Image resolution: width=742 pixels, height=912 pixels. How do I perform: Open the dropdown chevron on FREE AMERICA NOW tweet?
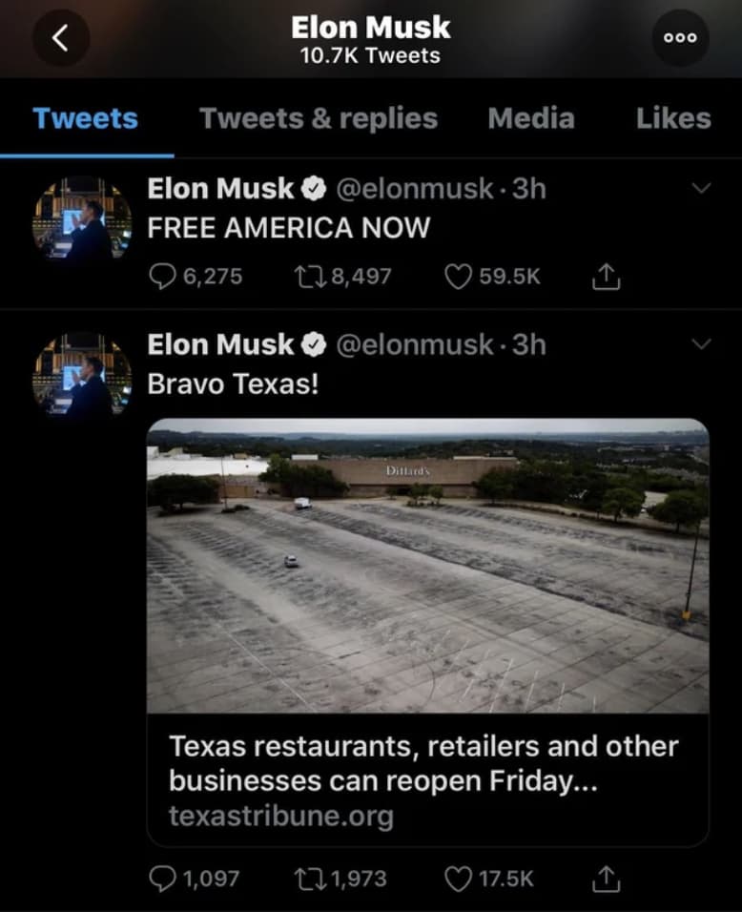pyautogui.click(x=703, y=185)
